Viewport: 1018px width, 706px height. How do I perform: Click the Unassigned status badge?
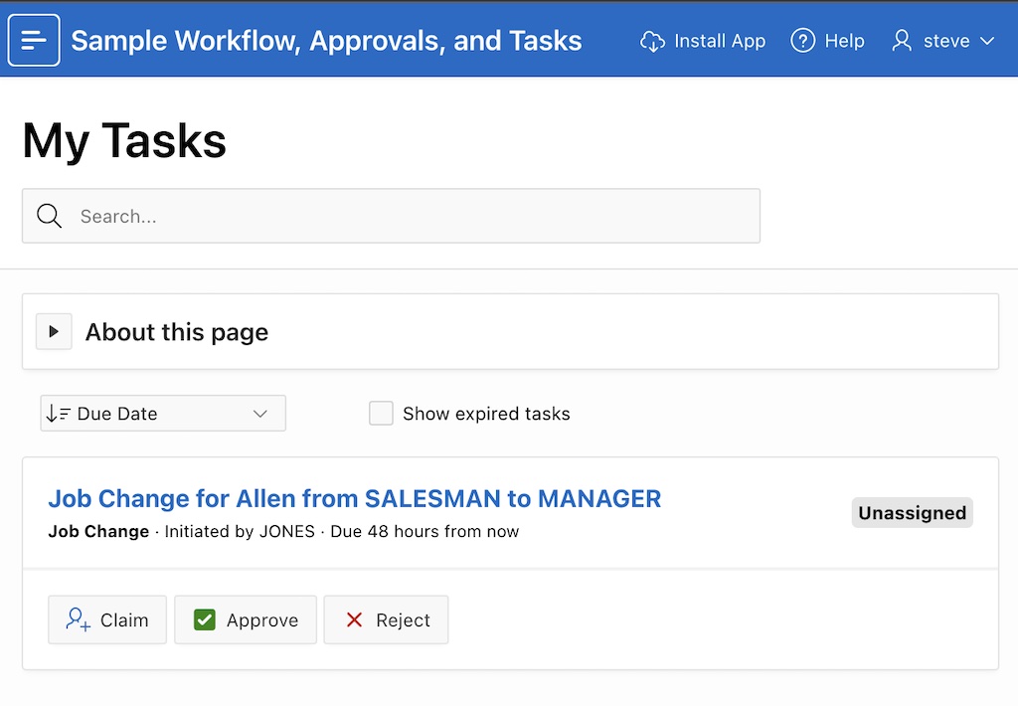(x=912, y=513)
